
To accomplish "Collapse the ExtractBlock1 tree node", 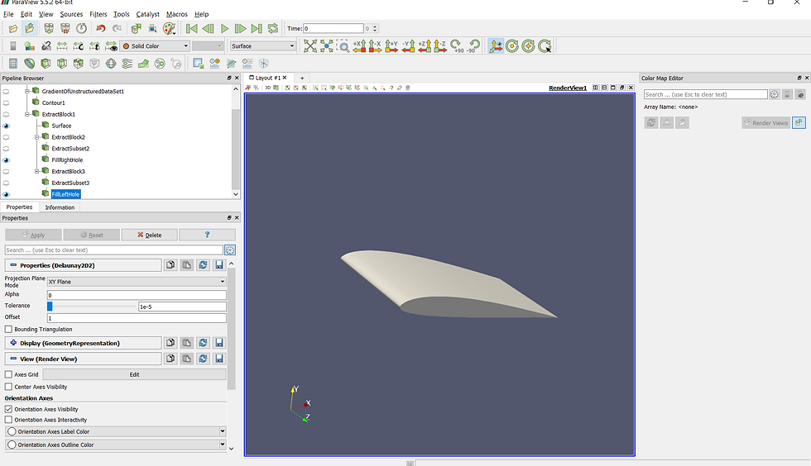I will click(x=26, y=114).
